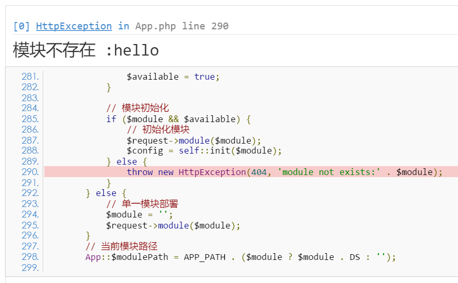The height and width of the screenshot is (283, 458).
Task: Click the App::$modulePath assignment line
Action: [x=241, y=257]
